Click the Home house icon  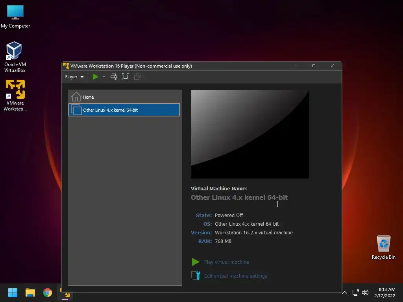[x=76, y=97]
